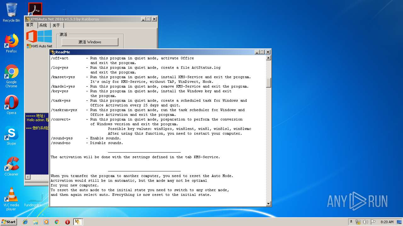Minimize the ReadMe window
This screenshot has height=226, width=403.
(x=257, y=52)
